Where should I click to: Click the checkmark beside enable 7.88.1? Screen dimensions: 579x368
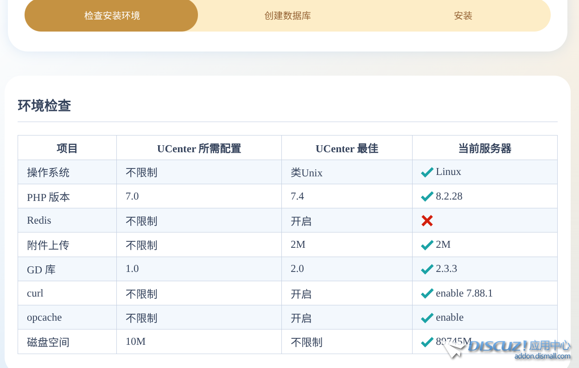427,293
